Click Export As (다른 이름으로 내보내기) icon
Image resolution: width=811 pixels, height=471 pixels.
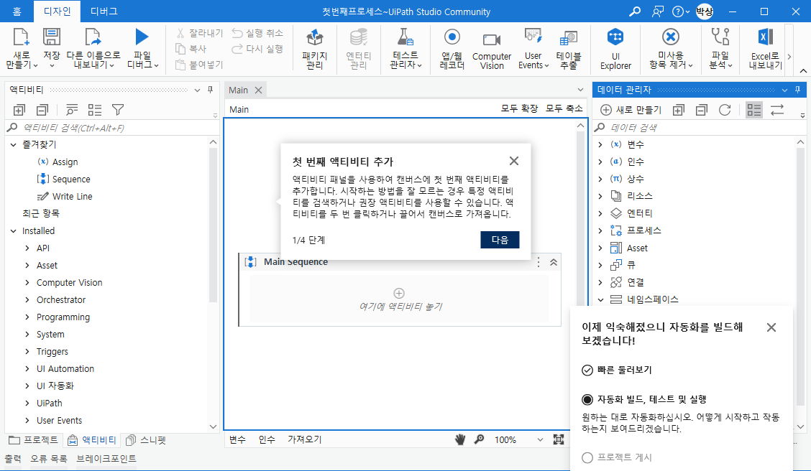coord(93,37)
